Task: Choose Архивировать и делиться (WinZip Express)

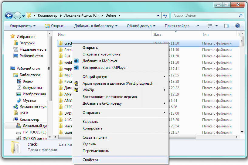Action: (120, 83)
